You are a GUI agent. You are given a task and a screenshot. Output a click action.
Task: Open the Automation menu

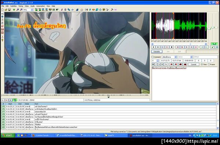(41, 6)
